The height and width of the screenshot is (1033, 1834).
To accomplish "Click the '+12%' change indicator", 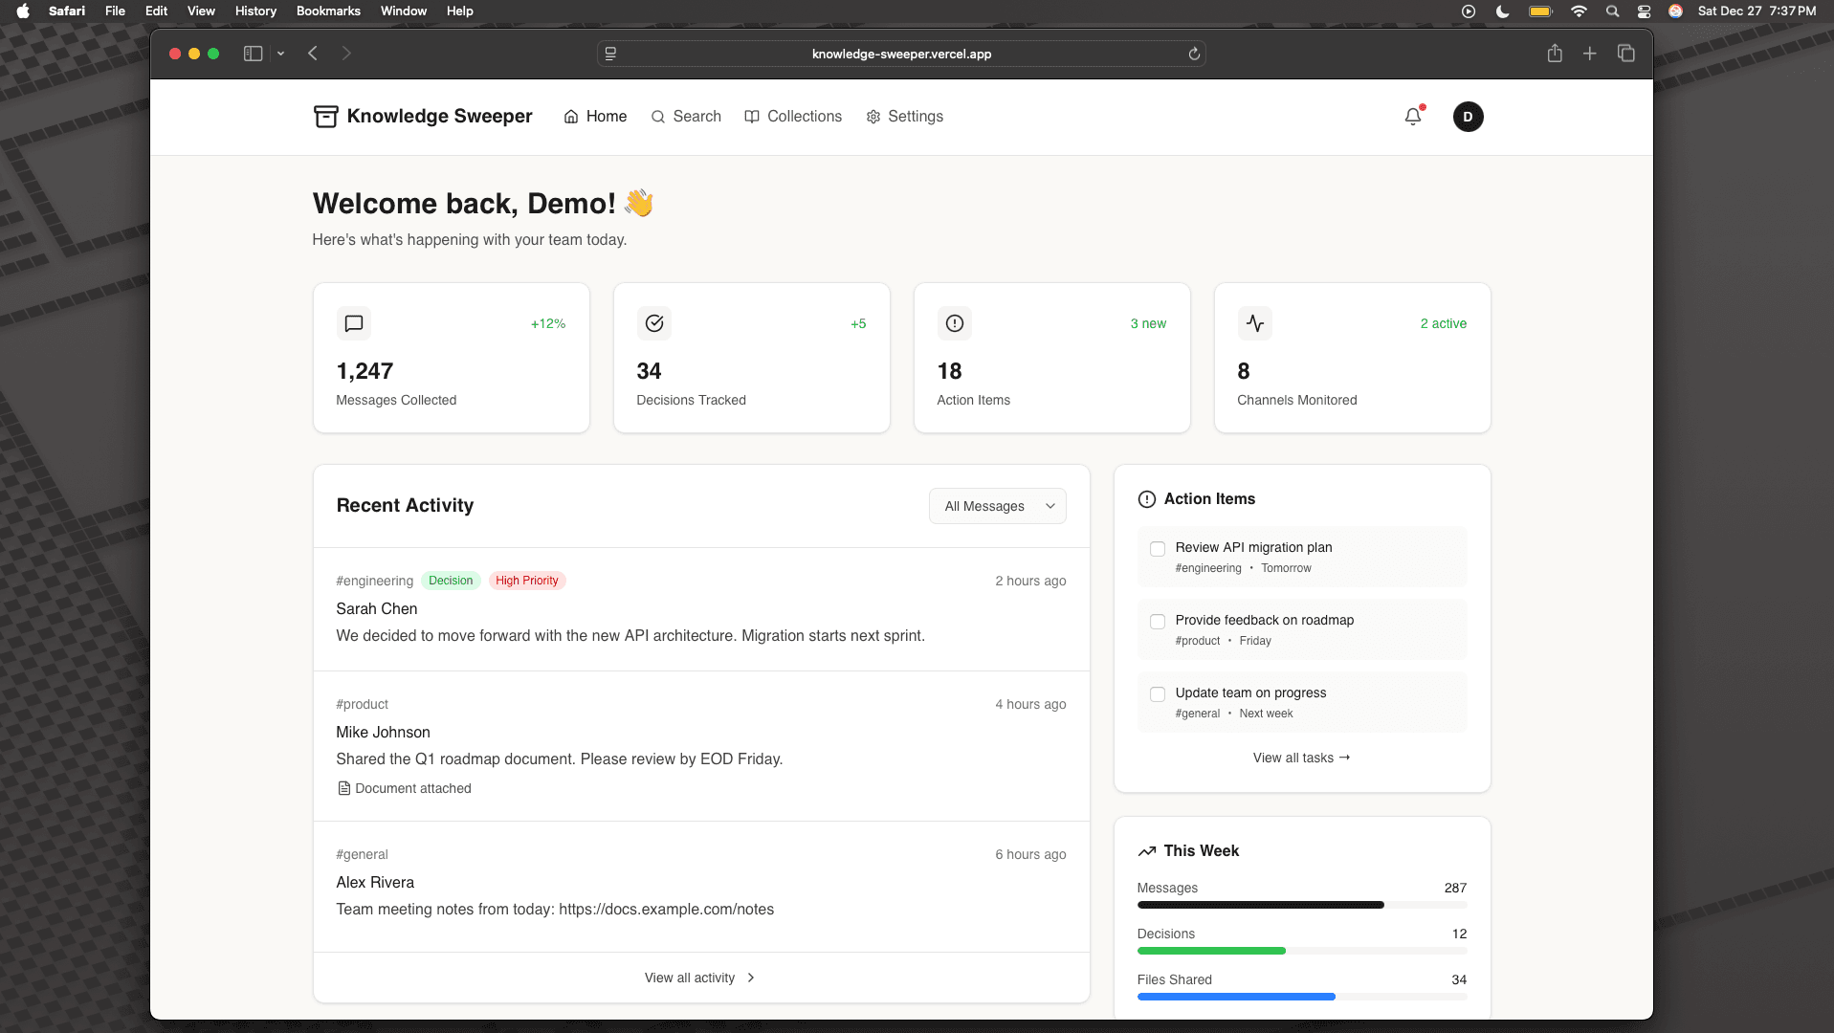I will (548, 323).
